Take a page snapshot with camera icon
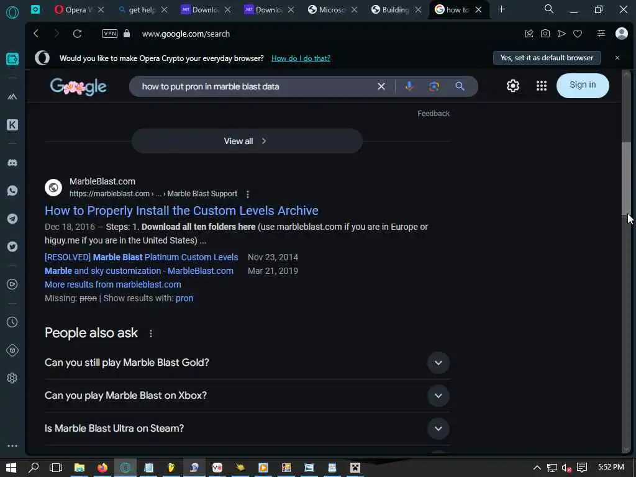The width and height of the screenshot is (636, 477). [x=545, y=34]
